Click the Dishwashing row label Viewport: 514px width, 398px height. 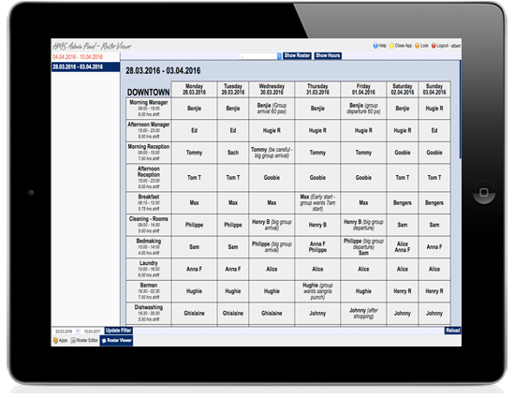click(x=149, y=313)
